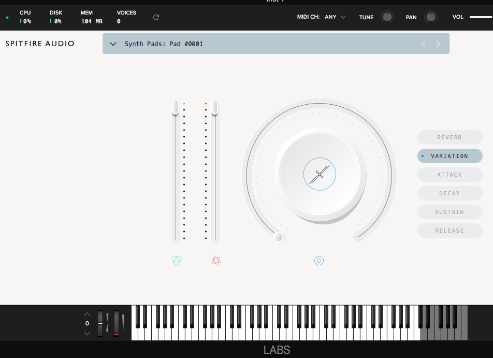Image resolution: width=493 pixels, height=358 pixels.
Task: Click the Spitfire Audio logo
Action: click(x=40, y=44)
